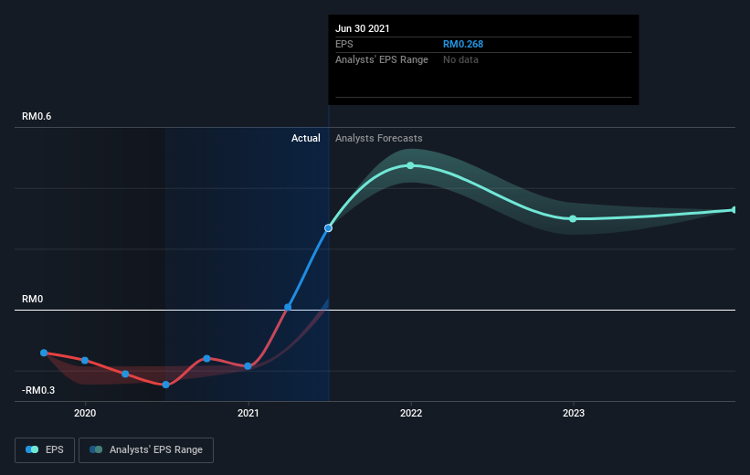Click the 2022 x-axis label
750x475 pixels.
coord(411,413)
